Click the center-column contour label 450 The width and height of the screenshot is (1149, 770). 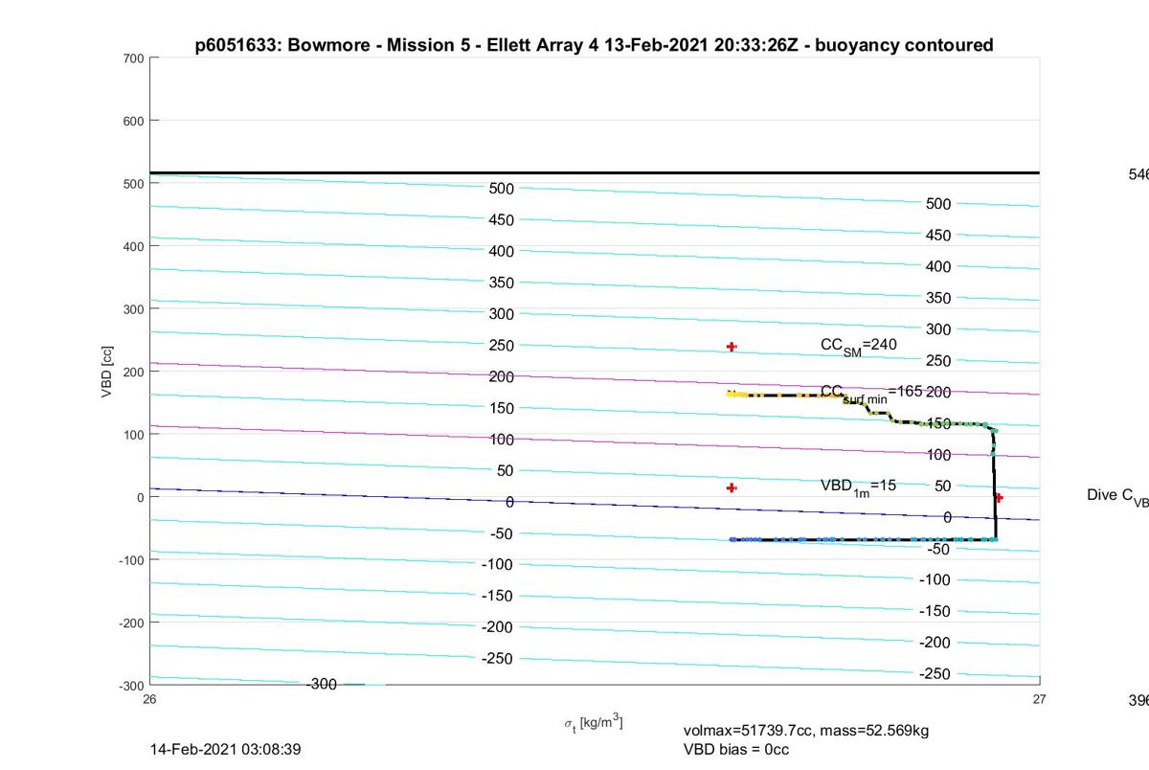[x=502, y=219]
